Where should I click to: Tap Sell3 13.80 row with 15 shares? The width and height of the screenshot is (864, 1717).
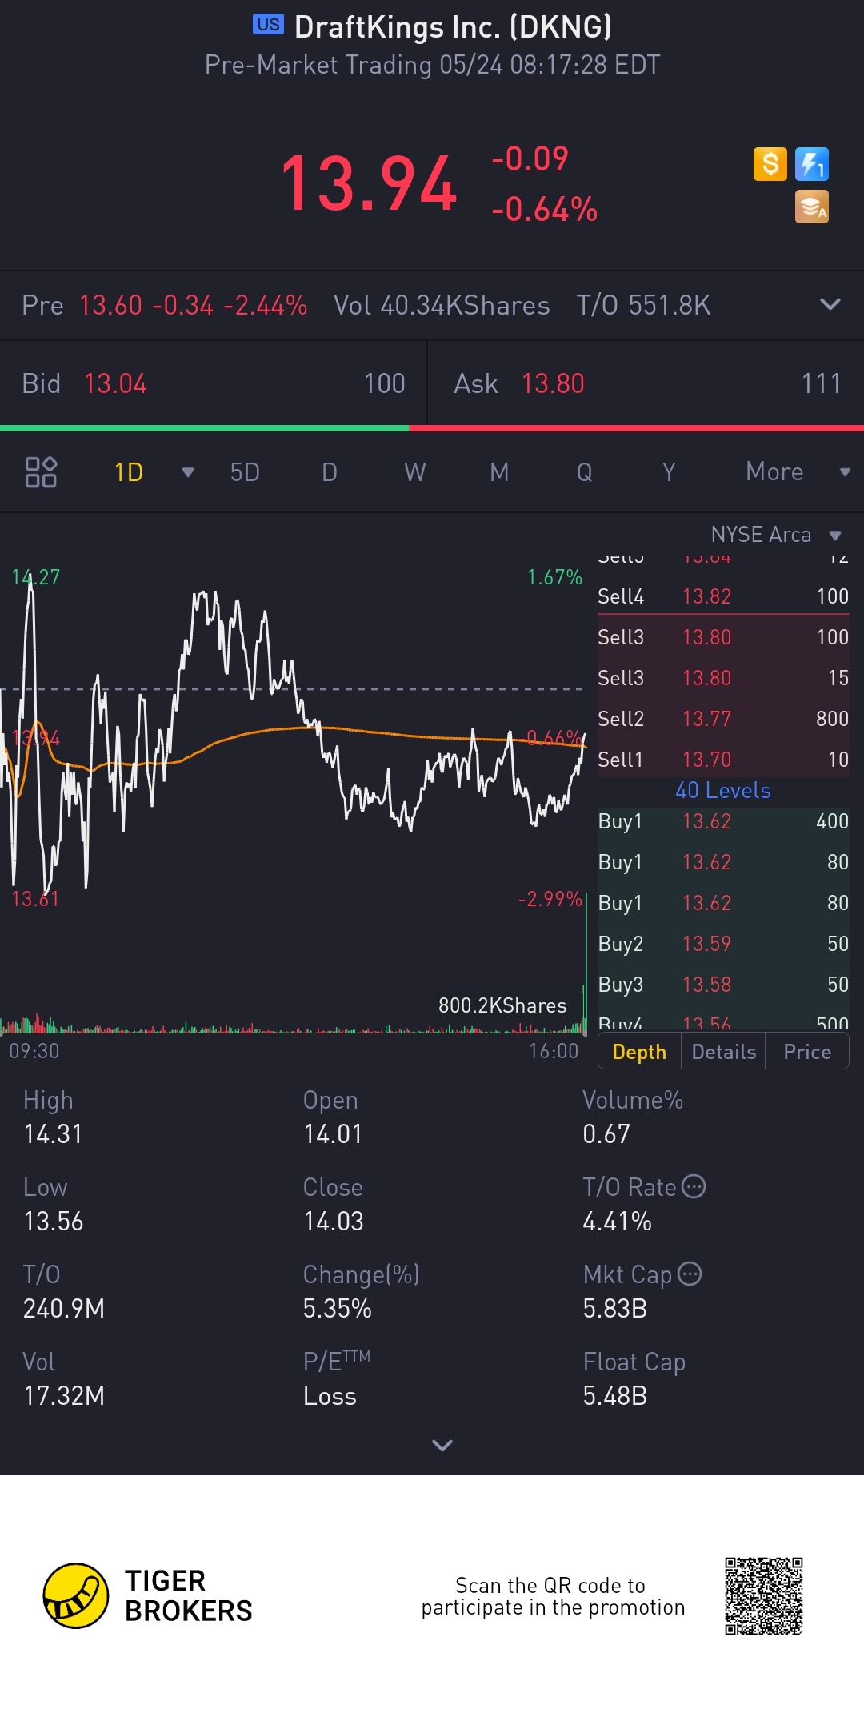click(x=723, y=678)
